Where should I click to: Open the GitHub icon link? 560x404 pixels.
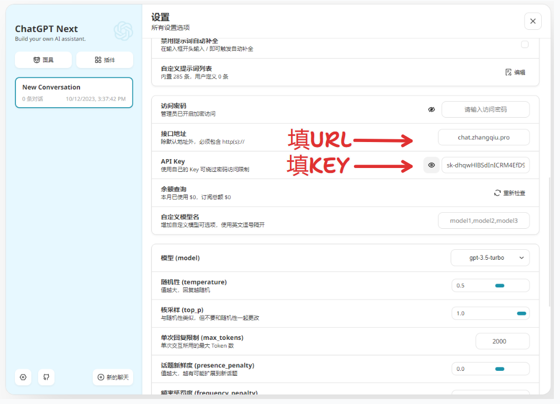tap(46, 377)
